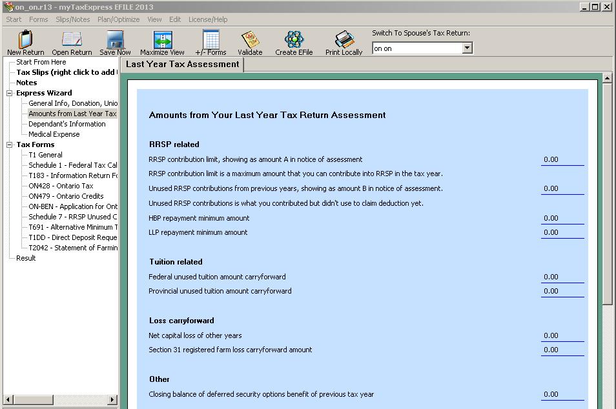This screenshot has width=616, height=409.
Task: Open ON428 - Ontario Tax form
Action: click(61, 186)
